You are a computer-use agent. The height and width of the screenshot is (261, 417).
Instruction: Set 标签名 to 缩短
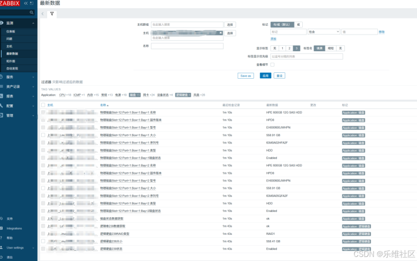(x=330, y=48)
